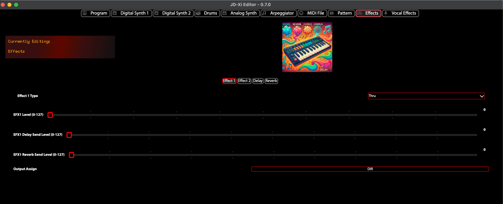Viewport: 503px width, 204px height.
Task: Click the Arpeggiator music note icon
Action: [265, 13]
